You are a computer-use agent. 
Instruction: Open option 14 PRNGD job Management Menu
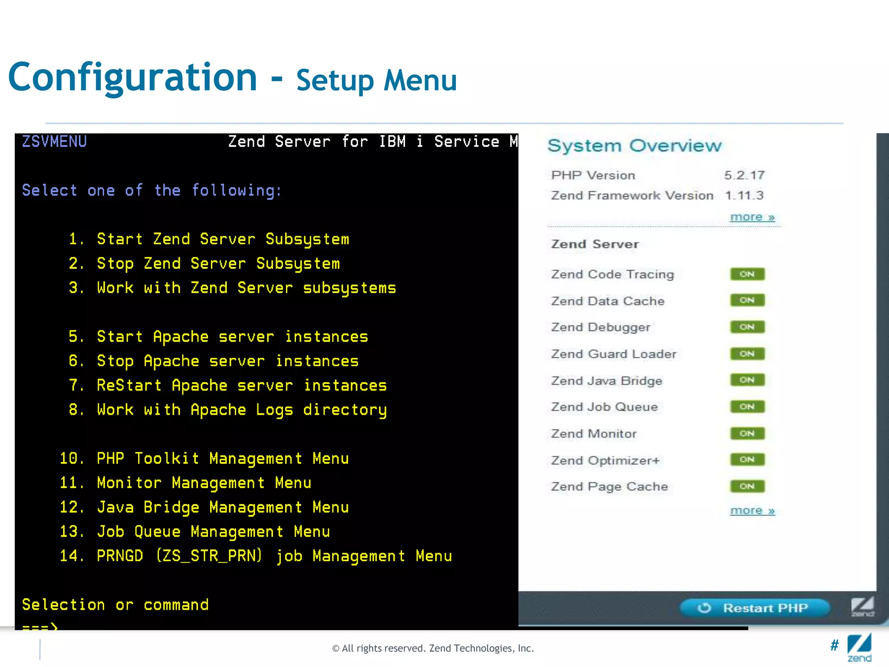tap(256, 556)
